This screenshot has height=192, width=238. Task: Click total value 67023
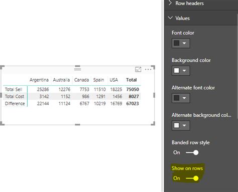(133, 104)
